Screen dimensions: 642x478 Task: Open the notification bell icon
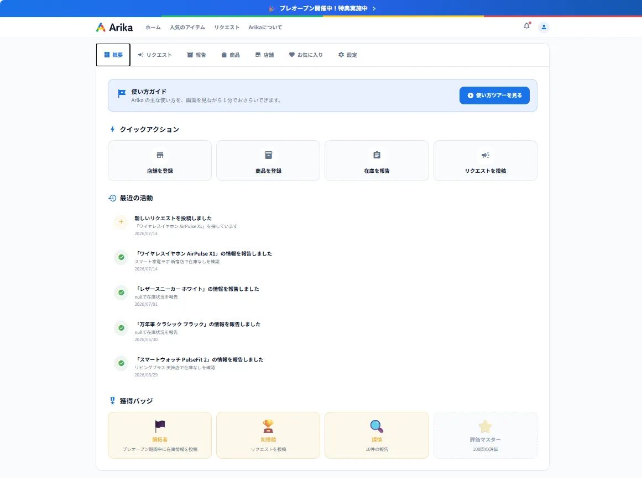526,26
